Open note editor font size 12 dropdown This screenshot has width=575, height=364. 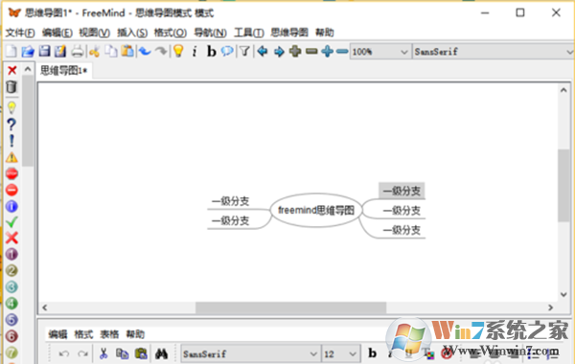(x=340, y=354)
